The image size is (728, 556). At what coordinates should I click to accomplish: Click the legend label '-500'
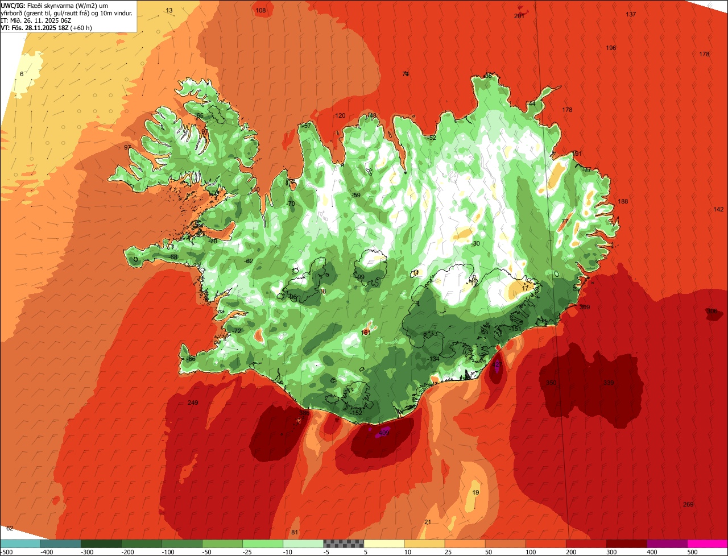click(x=7, y=552)
